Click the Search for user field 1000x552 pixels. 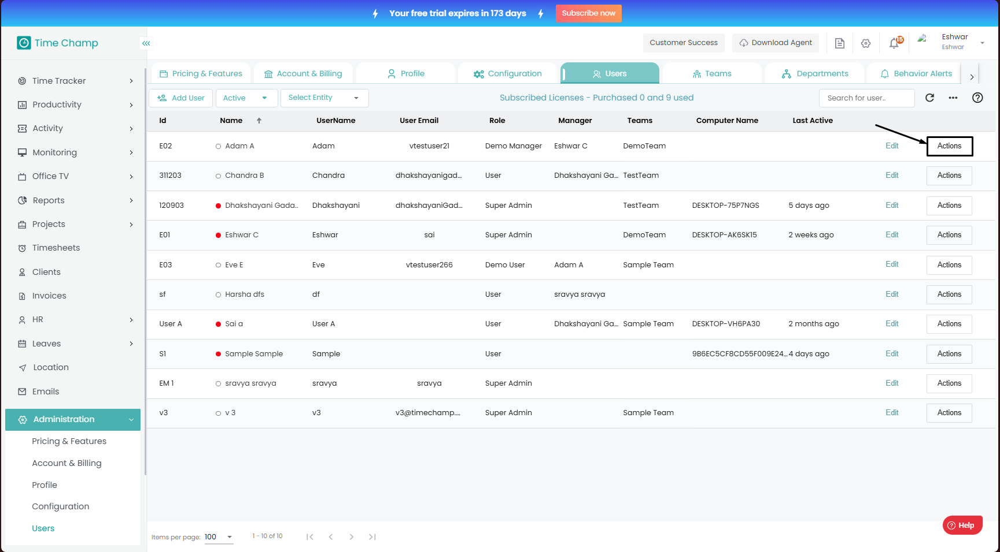867,98
